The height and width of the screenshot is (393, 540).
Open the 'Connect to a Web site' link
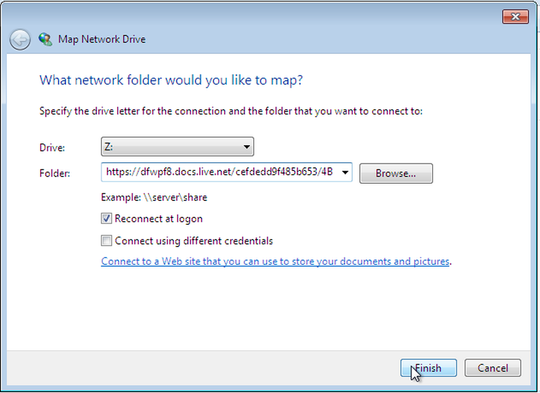pyautogui.click(x=275, y=261)
